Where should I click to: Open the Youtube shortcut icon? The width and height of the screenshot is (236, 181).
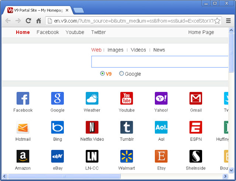tap(126, 98)
